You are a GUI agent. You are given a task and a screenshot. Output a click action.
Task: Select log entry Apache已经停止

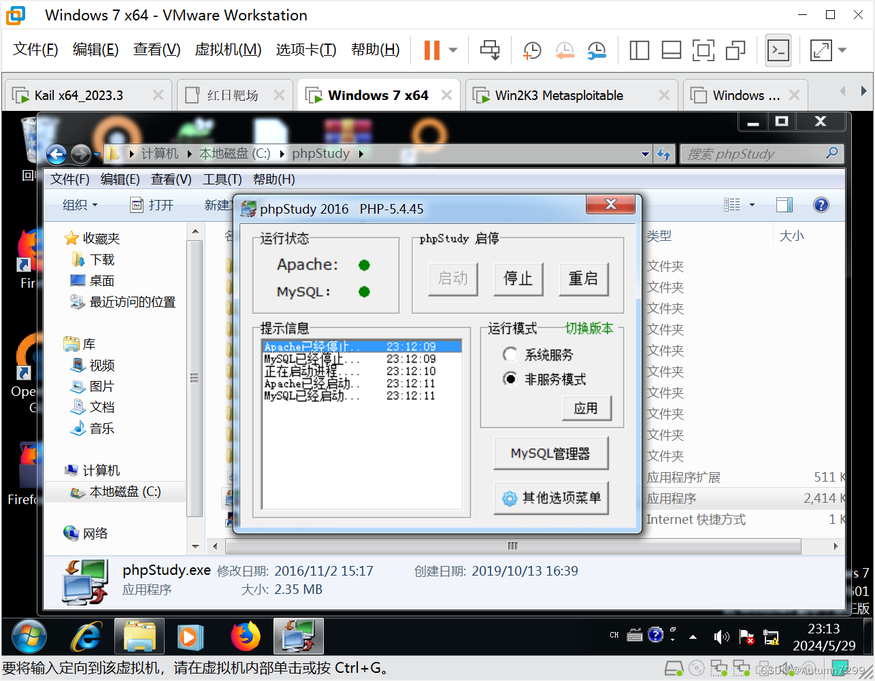[362, 347]
